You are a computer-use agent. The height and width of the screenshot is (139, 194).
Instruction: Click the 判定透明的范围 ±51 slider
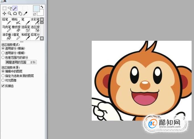(21, 62)
